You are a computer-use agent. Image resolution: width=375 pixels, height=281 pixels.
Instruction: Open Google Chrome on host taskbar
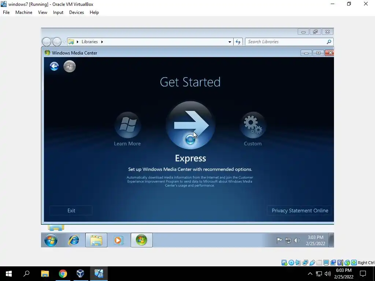pyautogui.click(x=63, y=274)
